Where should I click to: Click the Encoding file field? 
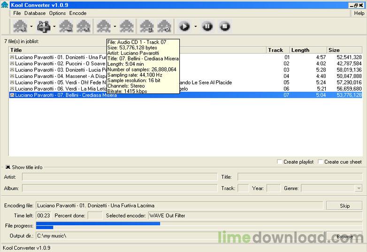pyautogui.click(x=179, y=206)
